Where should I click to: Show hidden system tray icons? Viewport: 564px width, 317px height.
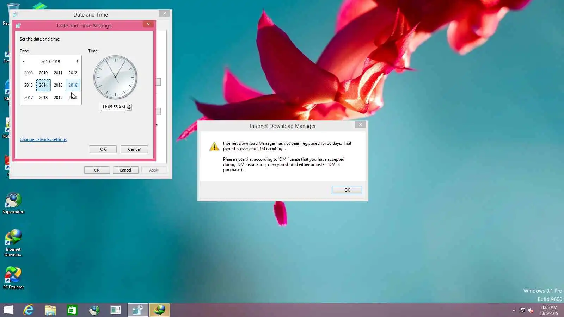(x=514, y=310)
